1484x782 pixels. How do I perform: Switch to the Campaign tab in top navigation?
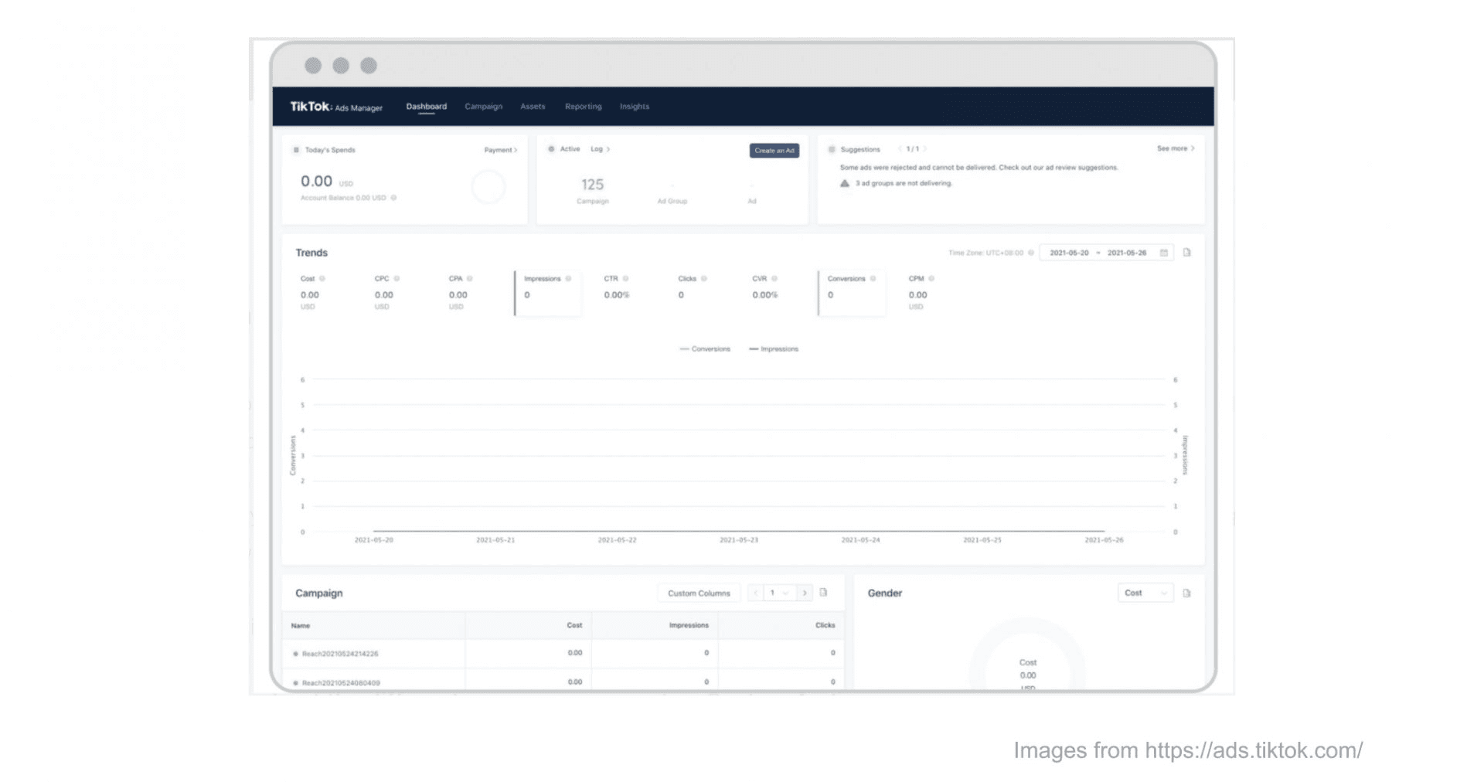click(483, 107)
